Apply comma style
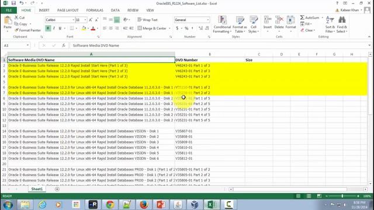The image size is (374, 210). 192,29
